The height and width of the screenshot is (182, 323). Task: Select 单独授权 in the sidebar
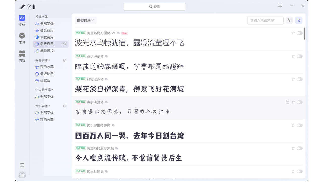click(47, 51)
